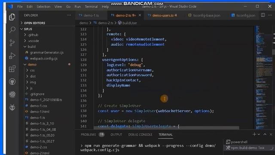Screen dimensions: 275x155
Task: Collapse the build folder
Action: [x=31, y=46]
